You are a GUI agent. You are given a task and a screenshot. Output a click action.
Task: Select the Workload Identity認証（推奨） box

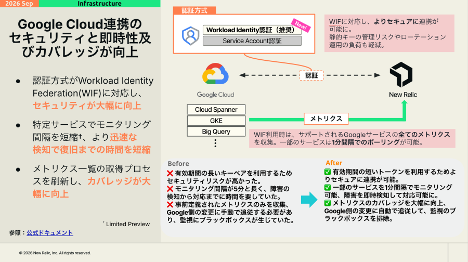[252, 30]
